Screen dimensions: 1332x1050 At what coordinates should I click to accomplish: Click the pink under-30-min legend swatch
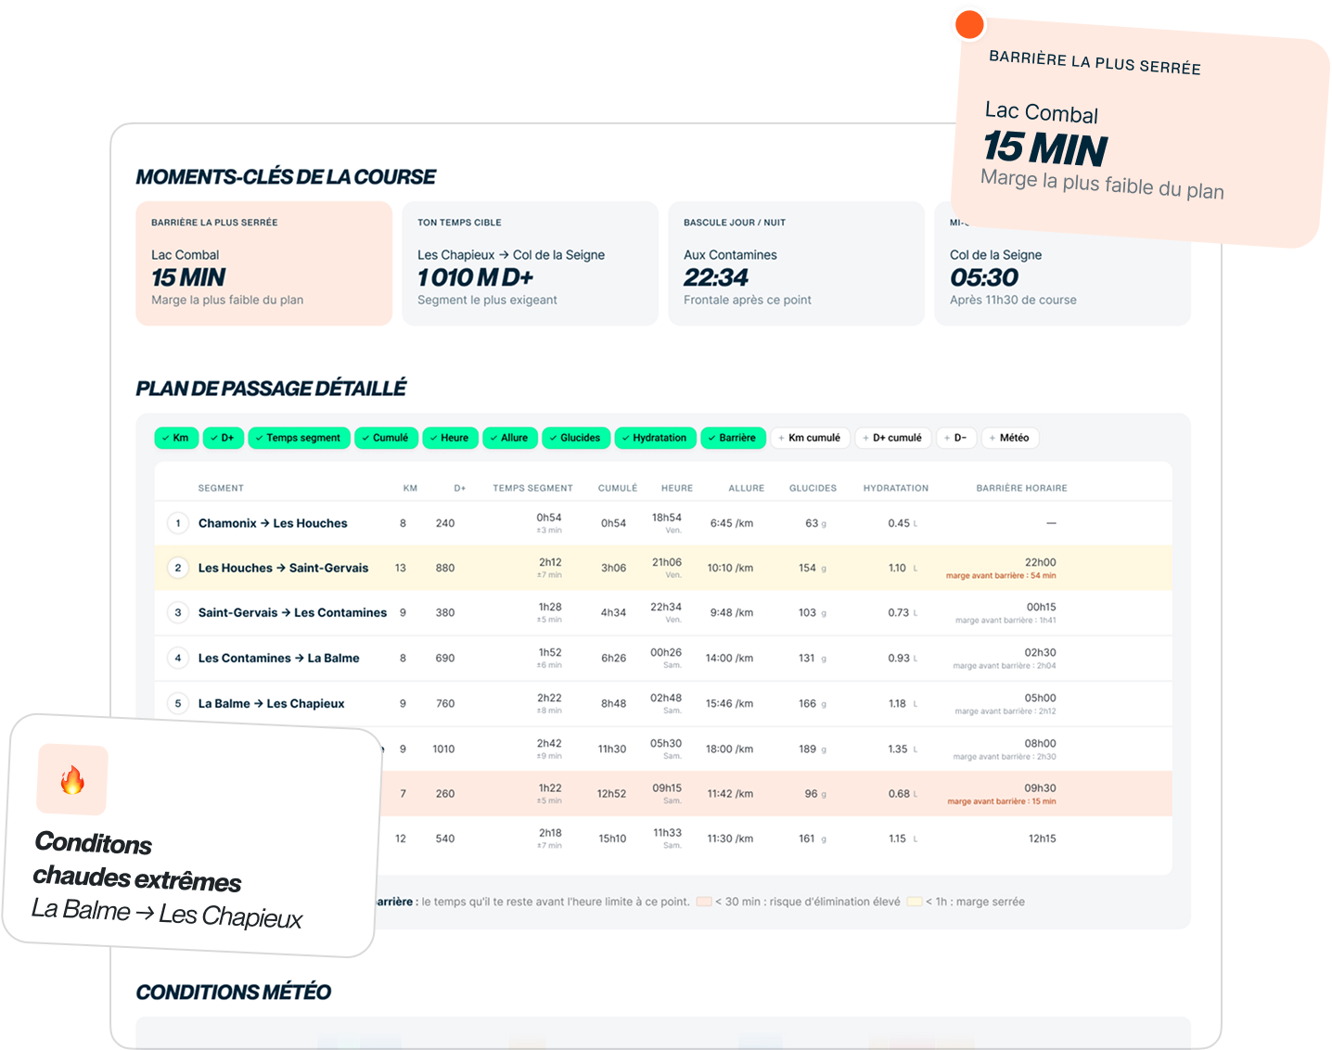tap(704, 902)
